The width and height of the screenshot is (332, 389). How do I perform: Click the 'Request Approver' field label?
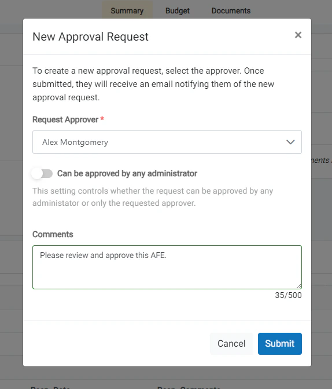point(65,119)
